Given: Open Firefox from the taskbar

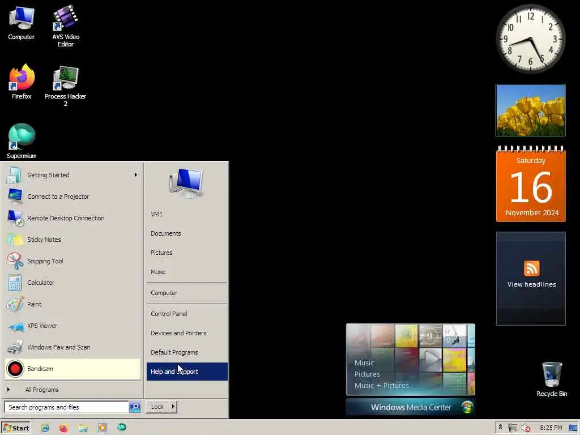Looking at the screenshot, I should (64, 428).
